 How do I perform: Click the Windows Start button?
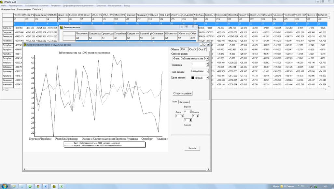[5, 186]
